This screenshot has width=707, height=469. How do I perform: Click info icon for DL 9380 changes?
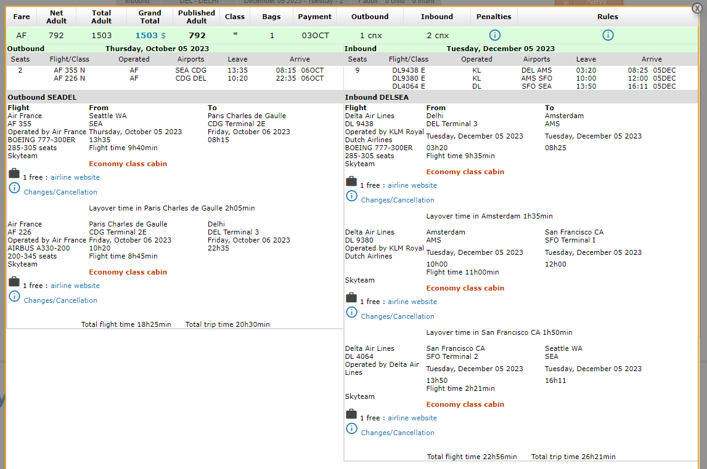351,312
